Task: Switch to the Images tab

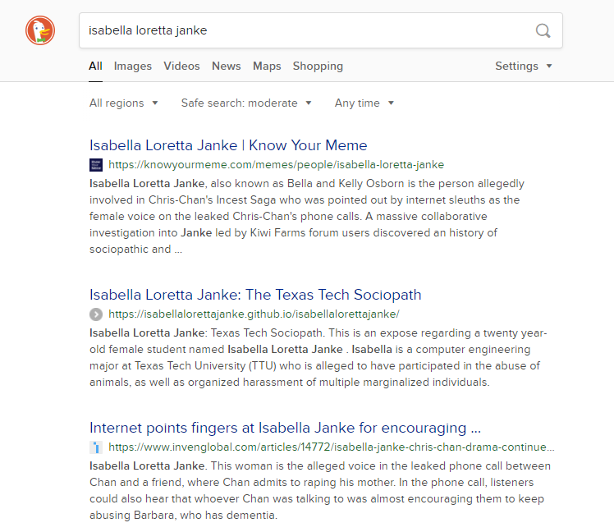Action: click(x=133, y=66)
